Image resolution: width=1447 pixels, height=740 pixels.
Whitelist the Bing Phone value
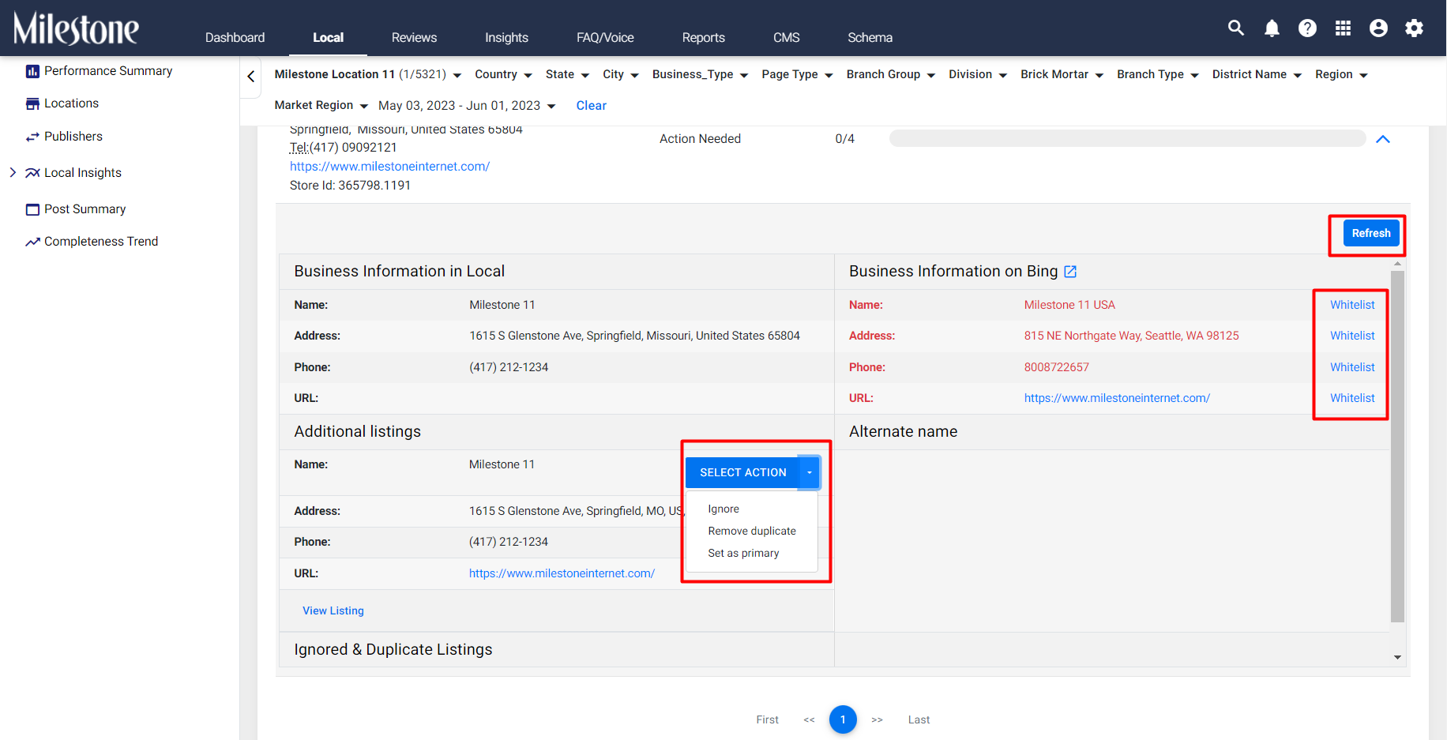coord(1352,367)
